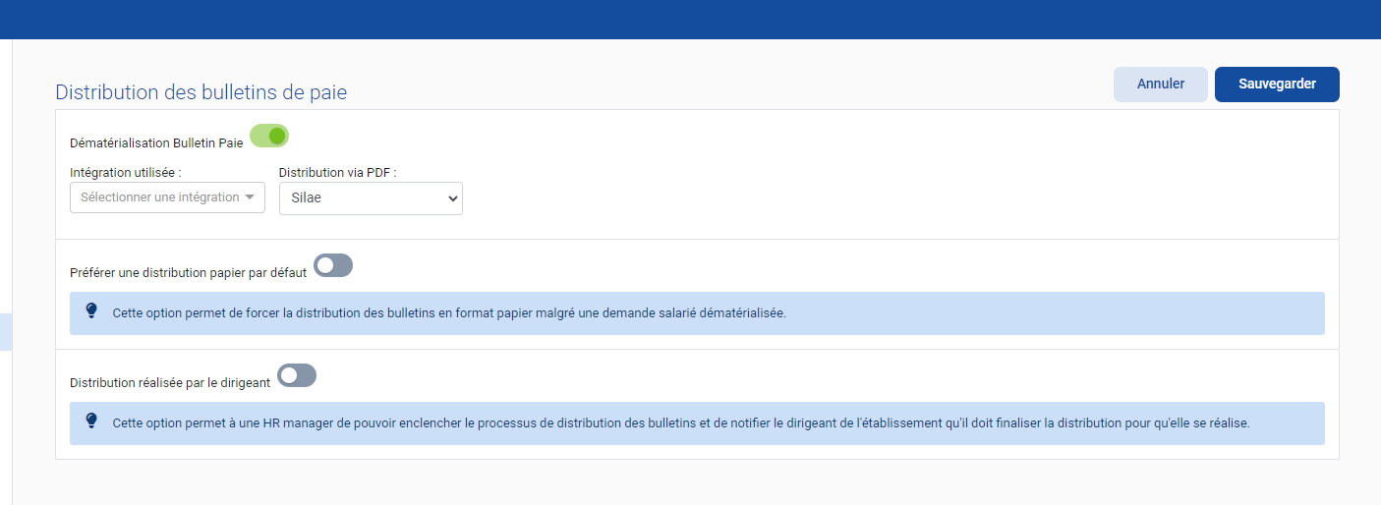Click the Distribution via PDF label
This screenshot has height=505, width=1381.
(338, 172)
